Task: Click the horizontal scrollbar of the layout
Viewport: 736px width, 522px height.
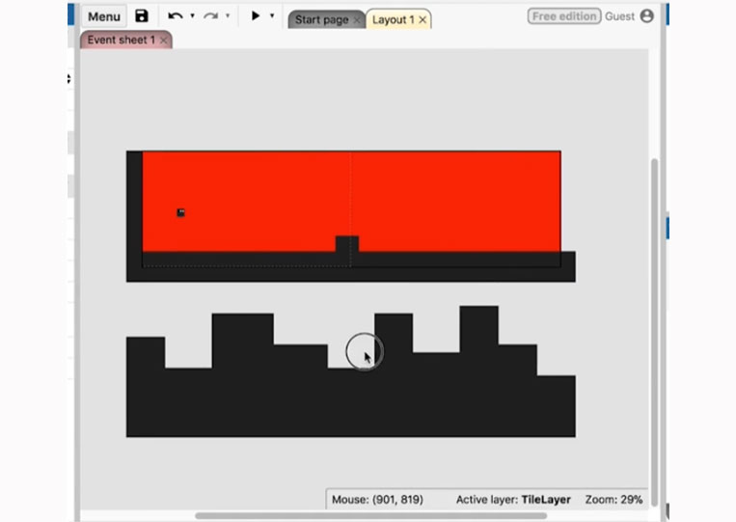Action: pos(370,516)
